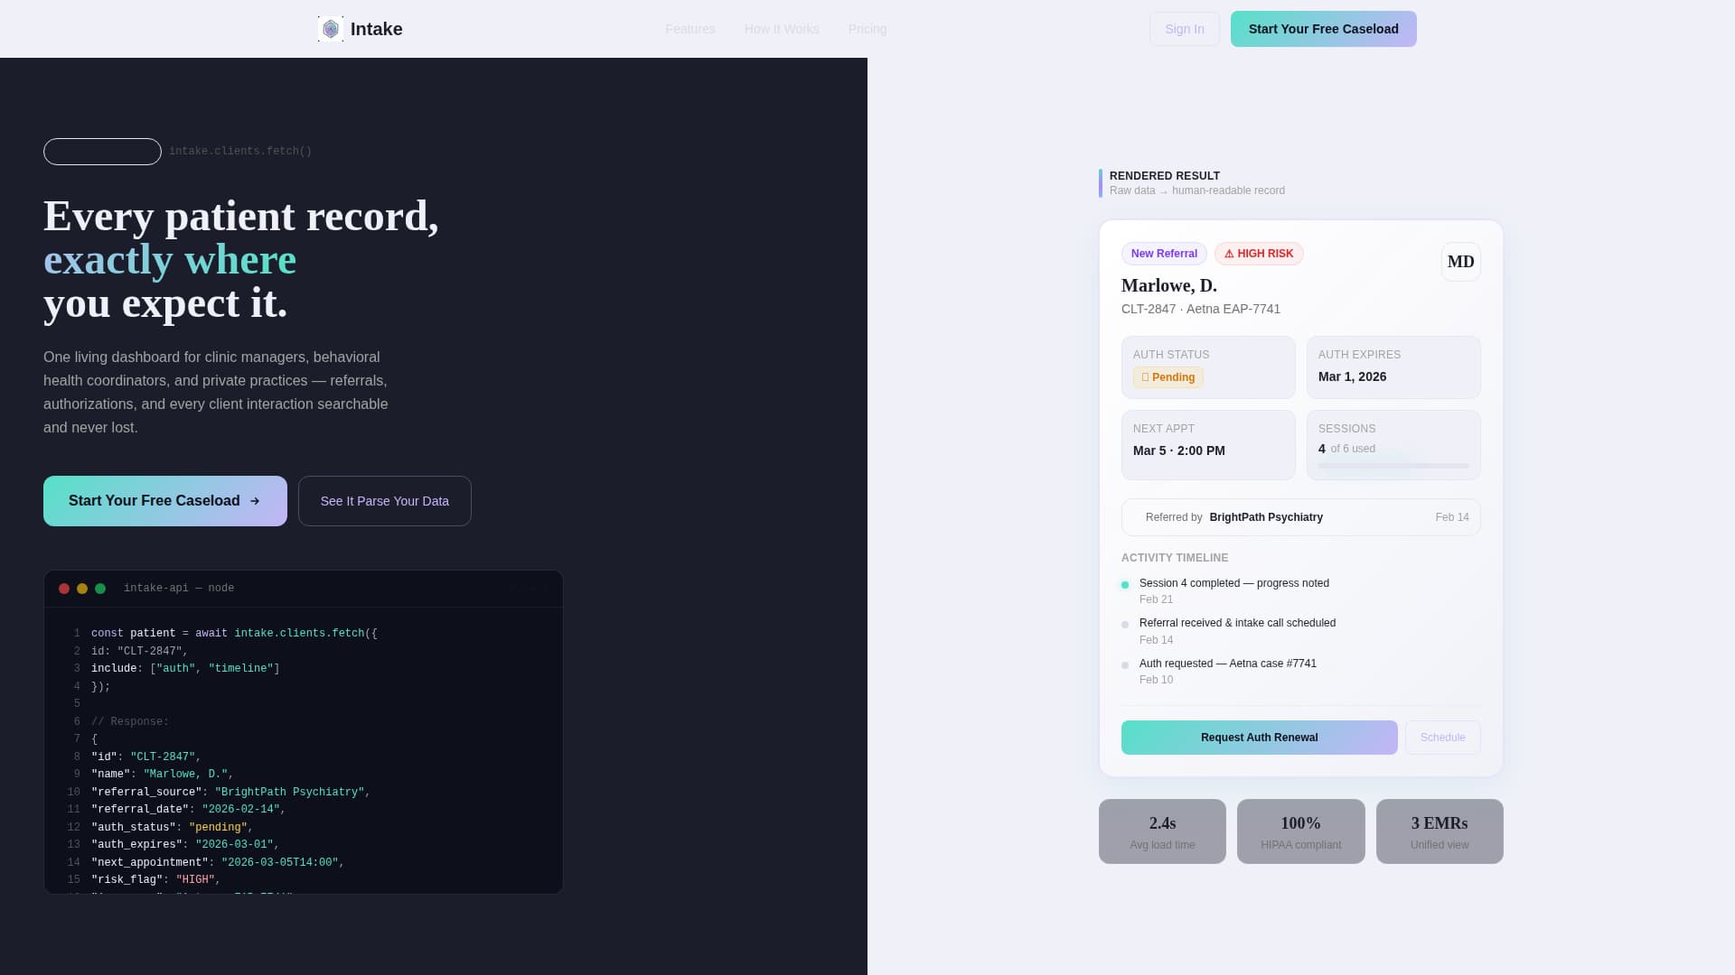Viewport: 1735px width, 975px height.
Task: Click hero Start Your Free Caseload button
Action: pos(165,501)
